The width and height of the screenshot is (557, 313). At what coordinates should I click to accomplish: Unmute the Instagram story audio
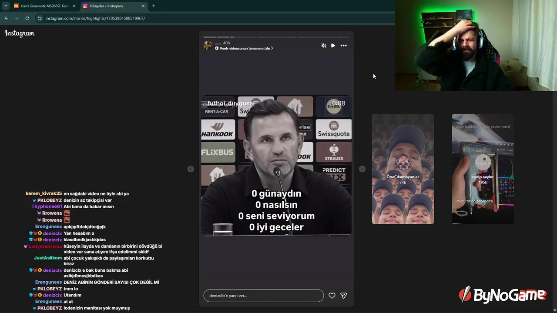pos(324,46)
